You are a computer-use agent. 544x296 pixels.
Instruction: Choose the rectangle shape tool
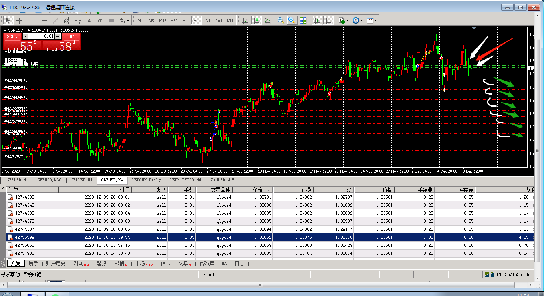pyautogui.click(x=111, y=20)
